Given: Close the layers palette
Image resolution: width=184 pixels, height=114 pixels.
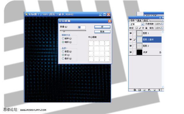Looking at the screenshot, I should (163, 18).
